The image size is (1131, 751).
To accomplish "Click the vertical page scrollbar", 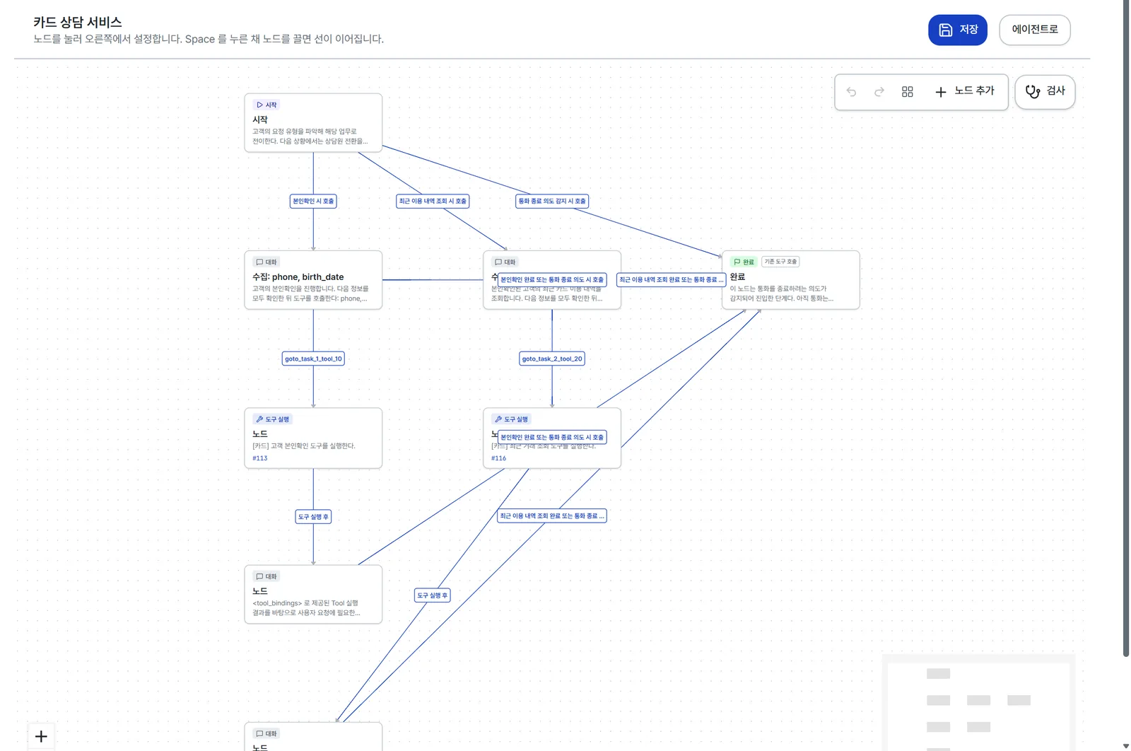I will (x=1126, y=328).
